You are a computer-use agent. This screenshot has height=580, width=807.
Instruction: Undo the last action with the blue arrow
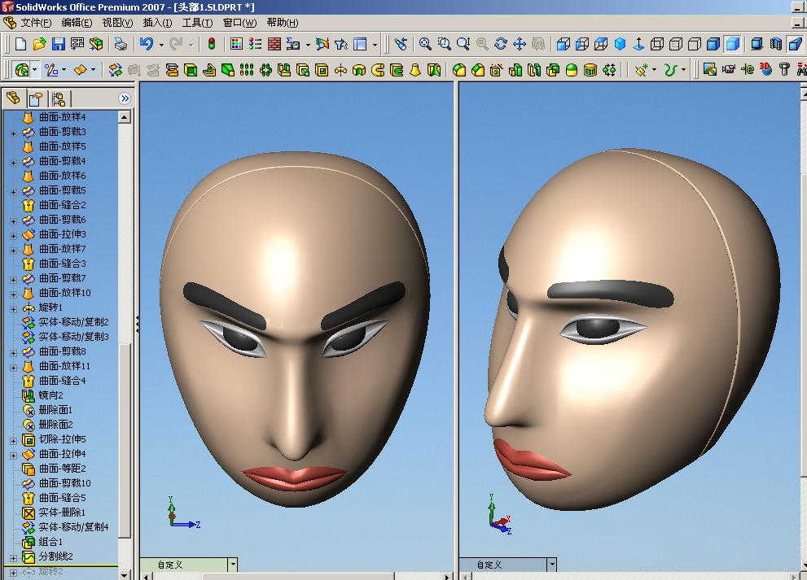coord(147,44)
